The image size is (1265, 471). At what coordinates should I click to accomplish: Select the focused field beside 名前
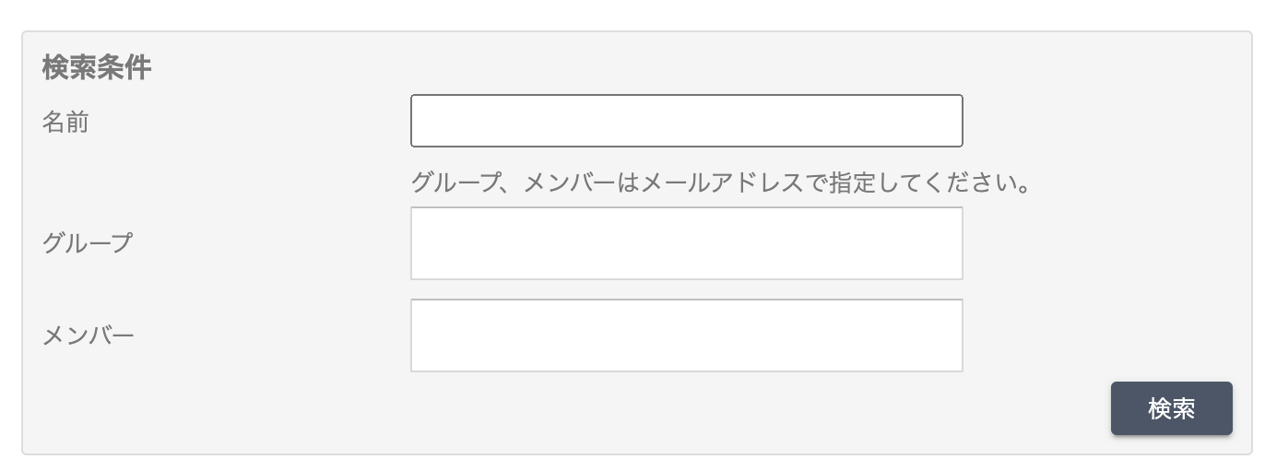tap(687, 121)
